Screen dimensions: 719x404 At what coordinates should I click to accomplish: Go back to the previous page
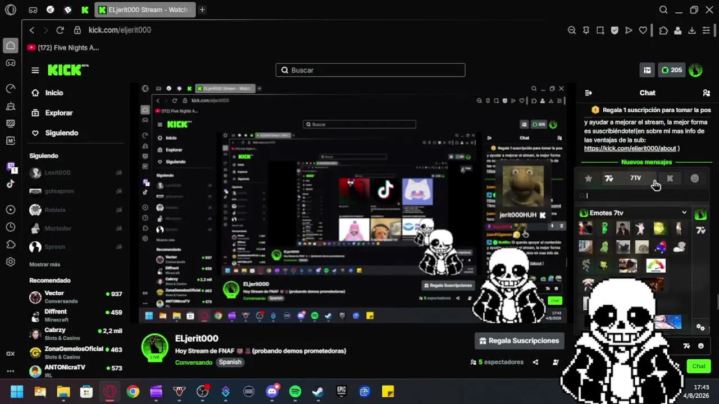coord(32,30)
